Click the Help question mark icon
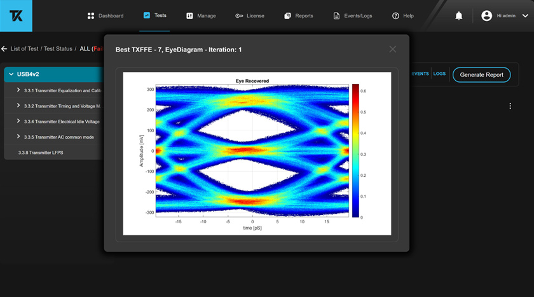Image resolution: width=534 pixels, height=297 pixels. (395, 16)
